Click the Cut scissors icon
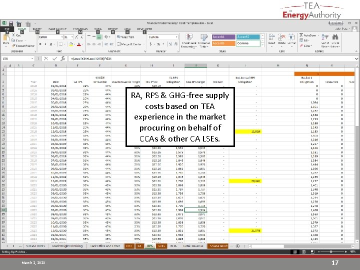The image size is (360, 270). point(14,35)
